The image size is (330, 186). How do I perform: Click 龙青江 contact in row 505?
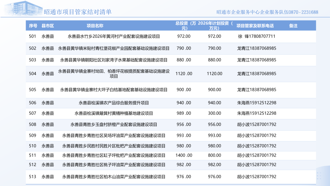[257, 90]
